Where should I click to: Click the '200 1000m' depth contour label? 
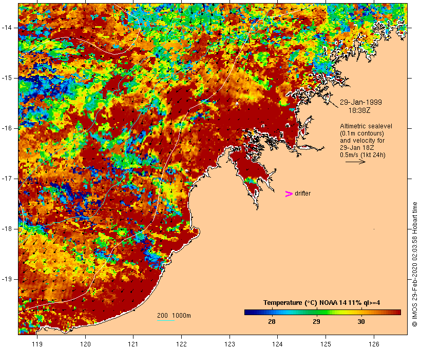pyautogui.click(x=174, y=316)
